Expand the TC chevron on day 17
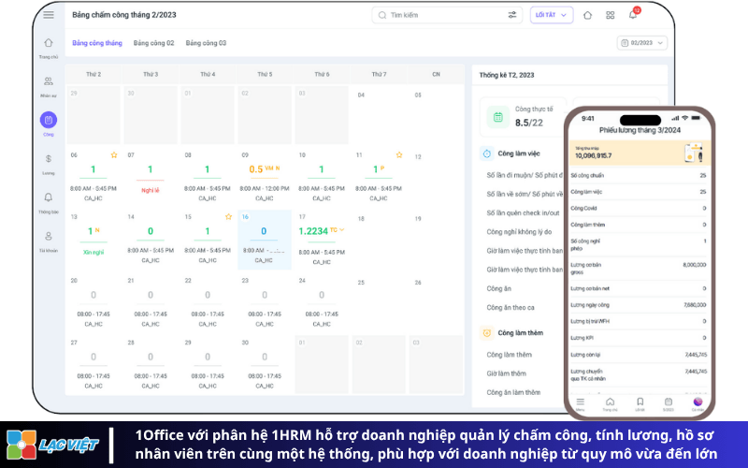The image size is (748, 468). [x=341, y=229]
